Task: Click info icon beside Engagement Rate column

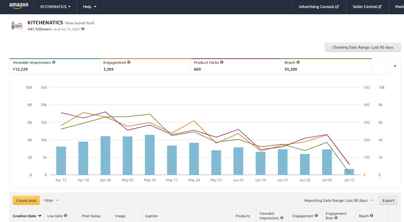Action: click(336, 218)
